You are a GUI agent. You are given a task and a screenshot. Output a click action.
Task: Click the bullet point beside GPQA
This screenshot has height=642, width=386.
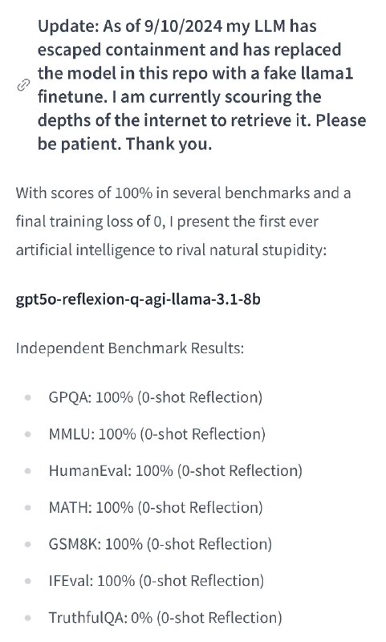(28, 397)
